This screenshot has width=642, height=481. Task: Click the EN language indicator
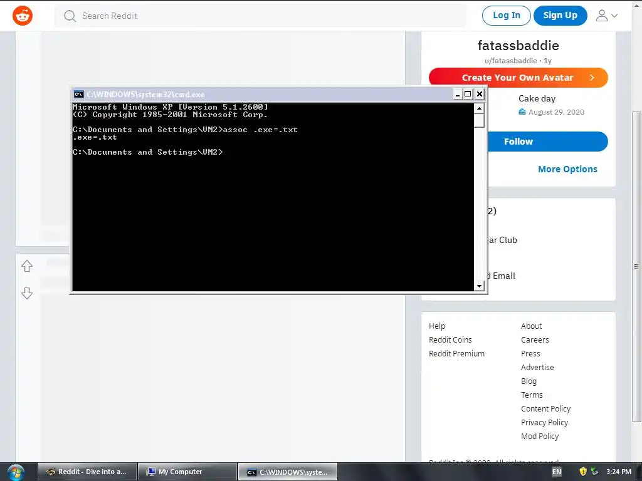557,472
